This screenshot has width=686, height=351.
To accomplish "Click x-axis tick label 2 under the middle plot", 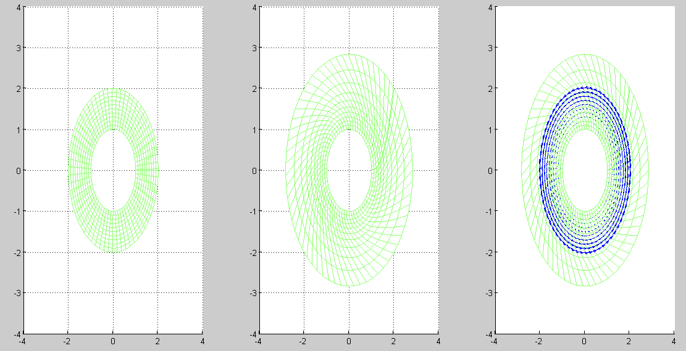I will point(394,341).
